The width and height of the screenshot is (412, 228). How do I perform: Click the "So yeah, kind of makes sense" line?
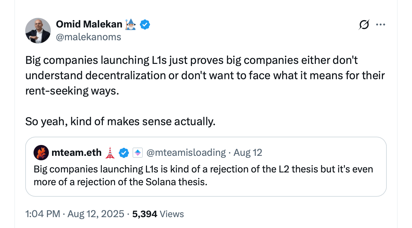click(120, 122)
